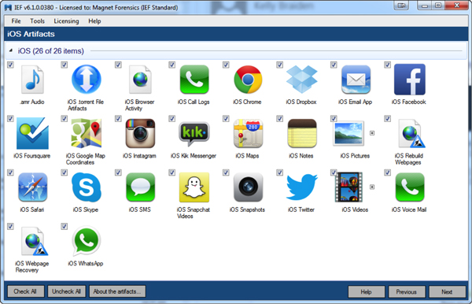Open the Licensing menu

pyautogui.click(x=66, y=21)
